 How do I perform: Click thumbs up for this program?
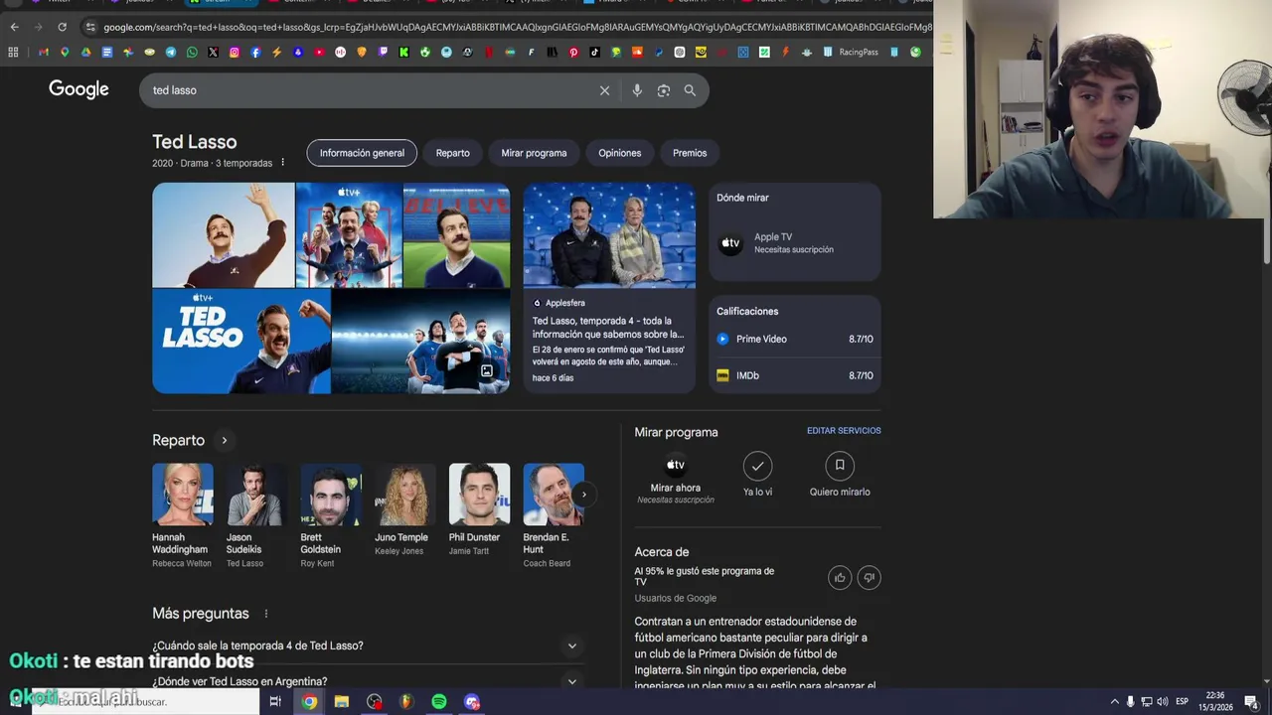pos(840,578)
